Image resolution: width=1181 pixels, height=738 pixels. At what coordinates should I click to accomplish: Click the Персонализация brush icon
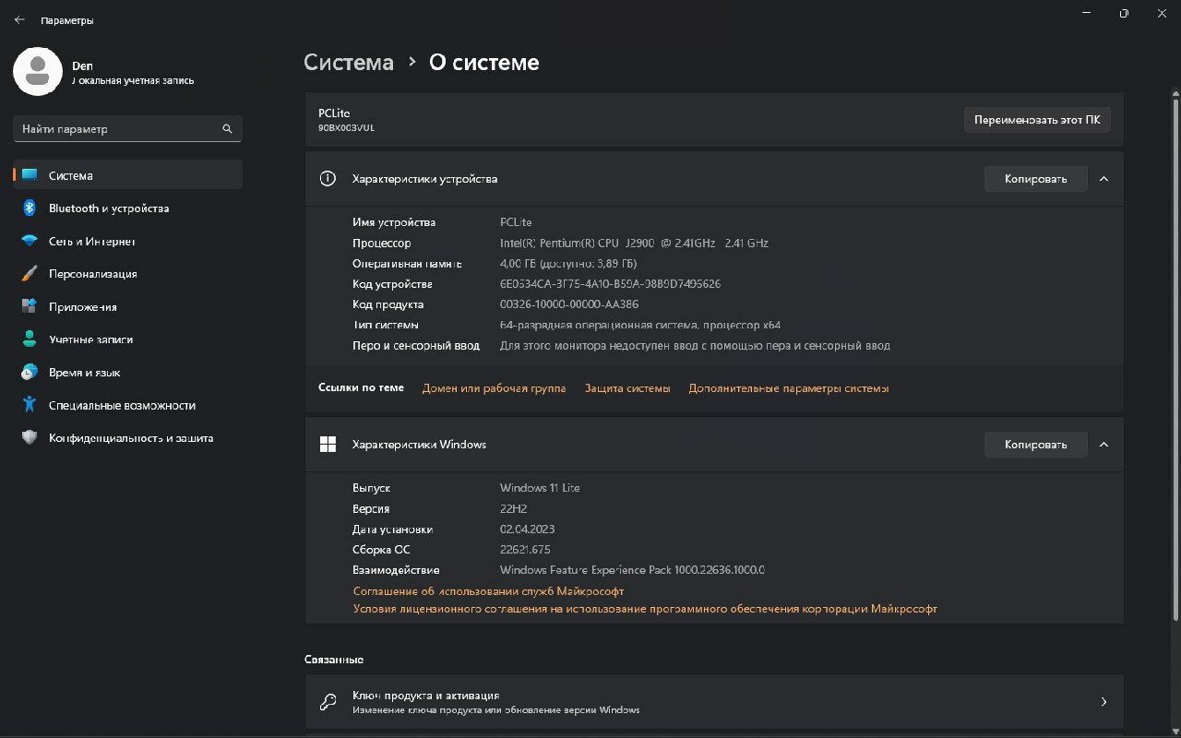(x=30, y=274)
